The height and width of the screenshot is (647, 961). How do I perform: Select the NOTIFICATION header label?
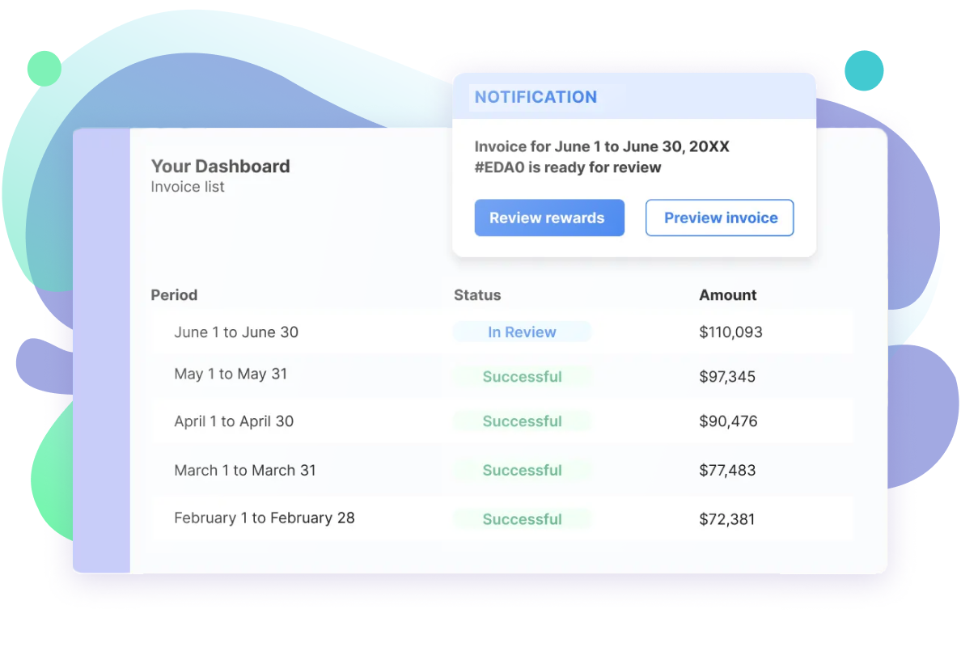click(536, 97)
